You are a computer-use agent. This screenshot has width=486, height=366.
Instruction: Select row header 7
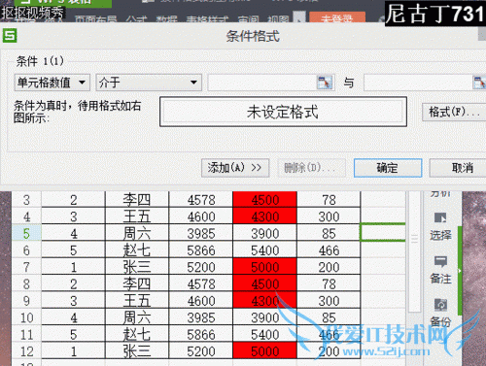pyautogui.click(x=26, y=267)
